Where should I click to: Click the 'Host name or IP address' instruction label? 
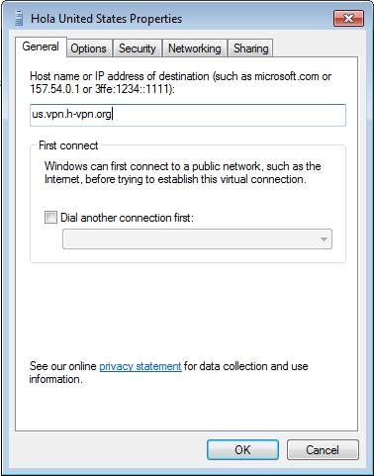tap(180, 82)
